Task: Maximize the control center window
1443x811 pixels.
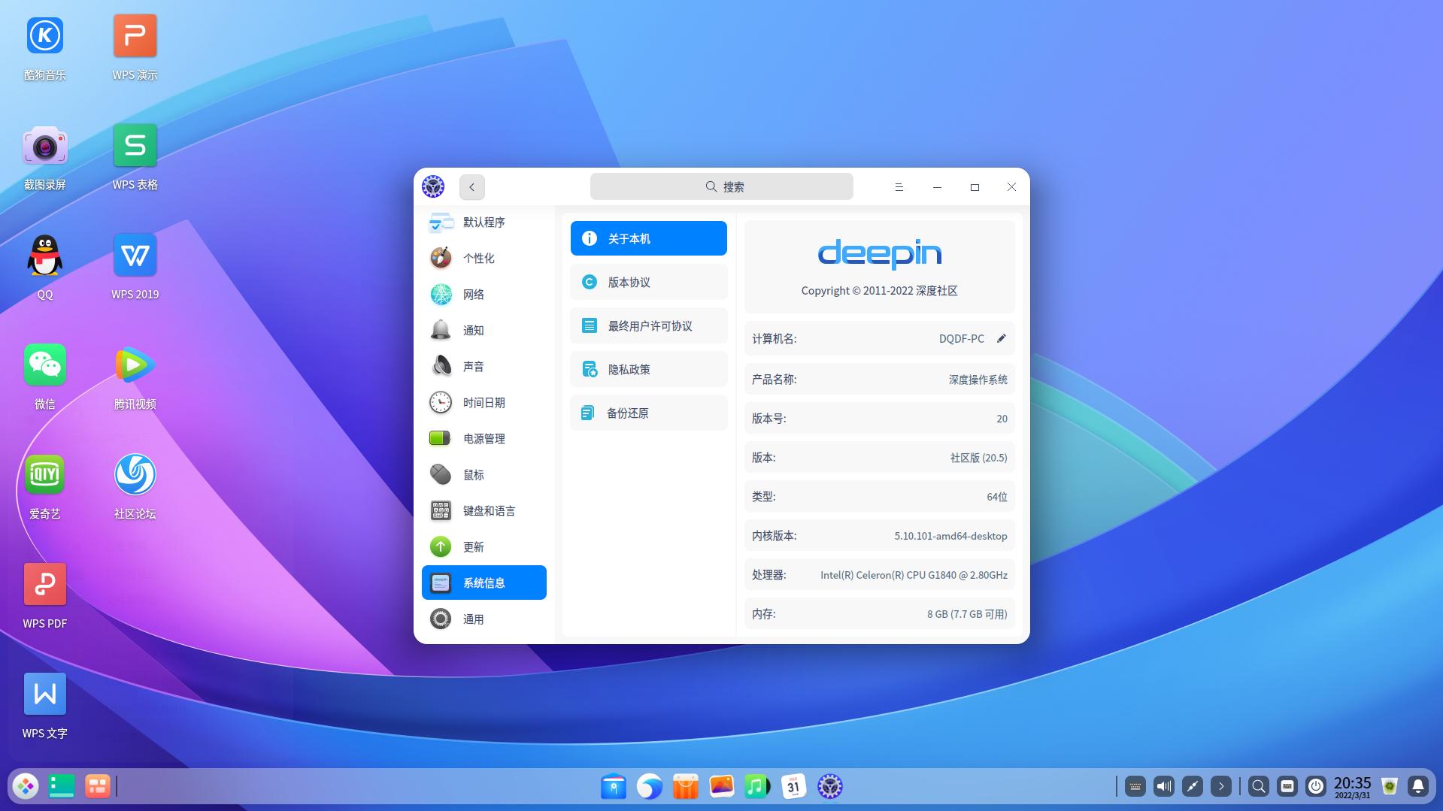Action: (x=975, y=187)
